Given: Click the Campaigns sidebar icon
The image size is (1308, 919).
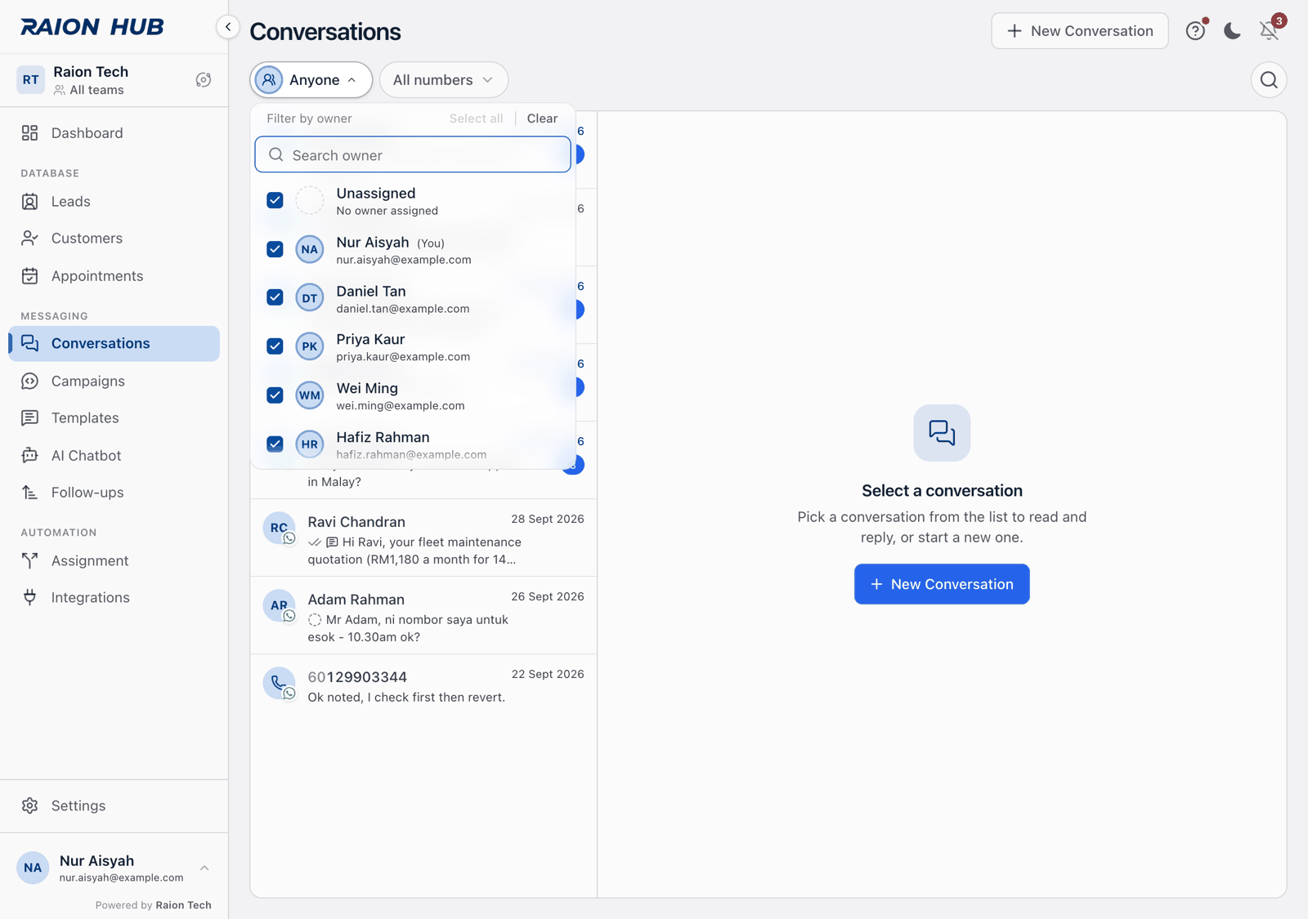Looking at the screenshot, I should pyautogui.click(x=30, y=381).
